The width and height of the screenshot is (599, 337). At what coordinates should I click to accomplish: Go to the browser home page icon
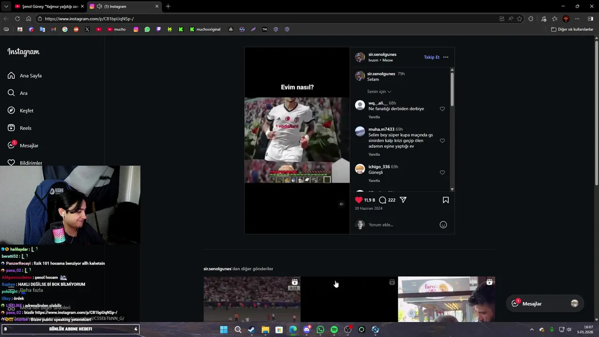click(x=29, y=19)
